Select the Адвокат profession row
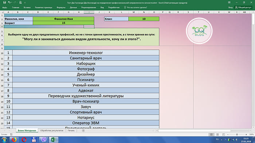This screenshot has width=255, height=143. click(x=86, y=90)
